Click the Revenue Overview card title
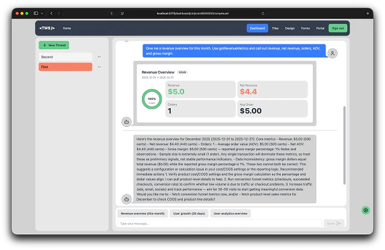Viewport: 385px width, 250px height. click(158, 72)
